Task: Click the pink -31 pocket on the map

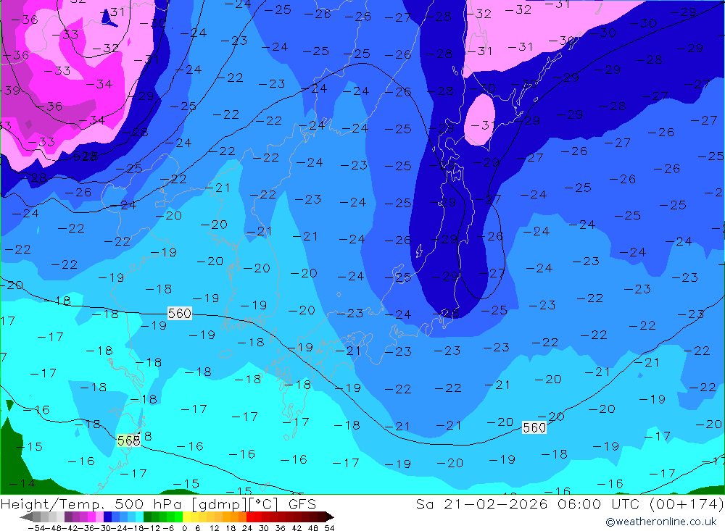Action: [x=479, y=120]
